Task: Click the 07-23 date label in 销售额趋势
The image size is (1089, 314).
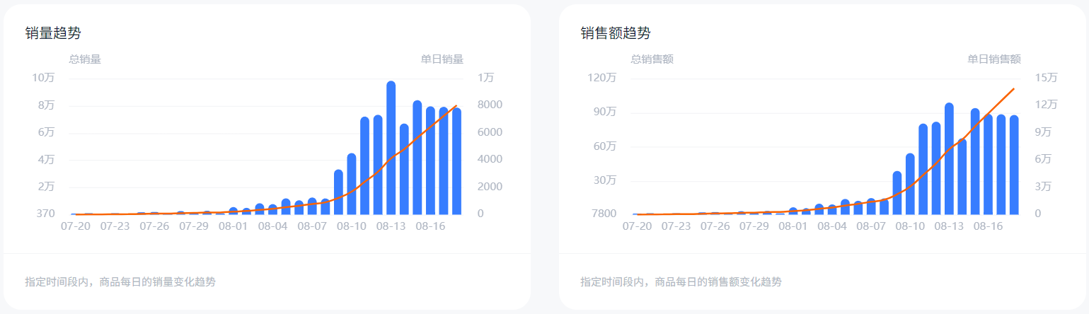Action: point(676,227)
